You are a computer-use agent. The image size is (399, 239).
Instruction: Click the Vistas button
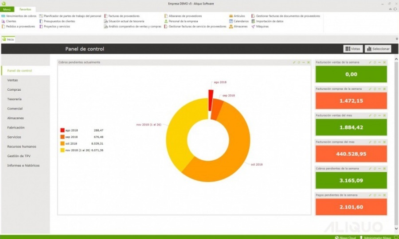353,49
